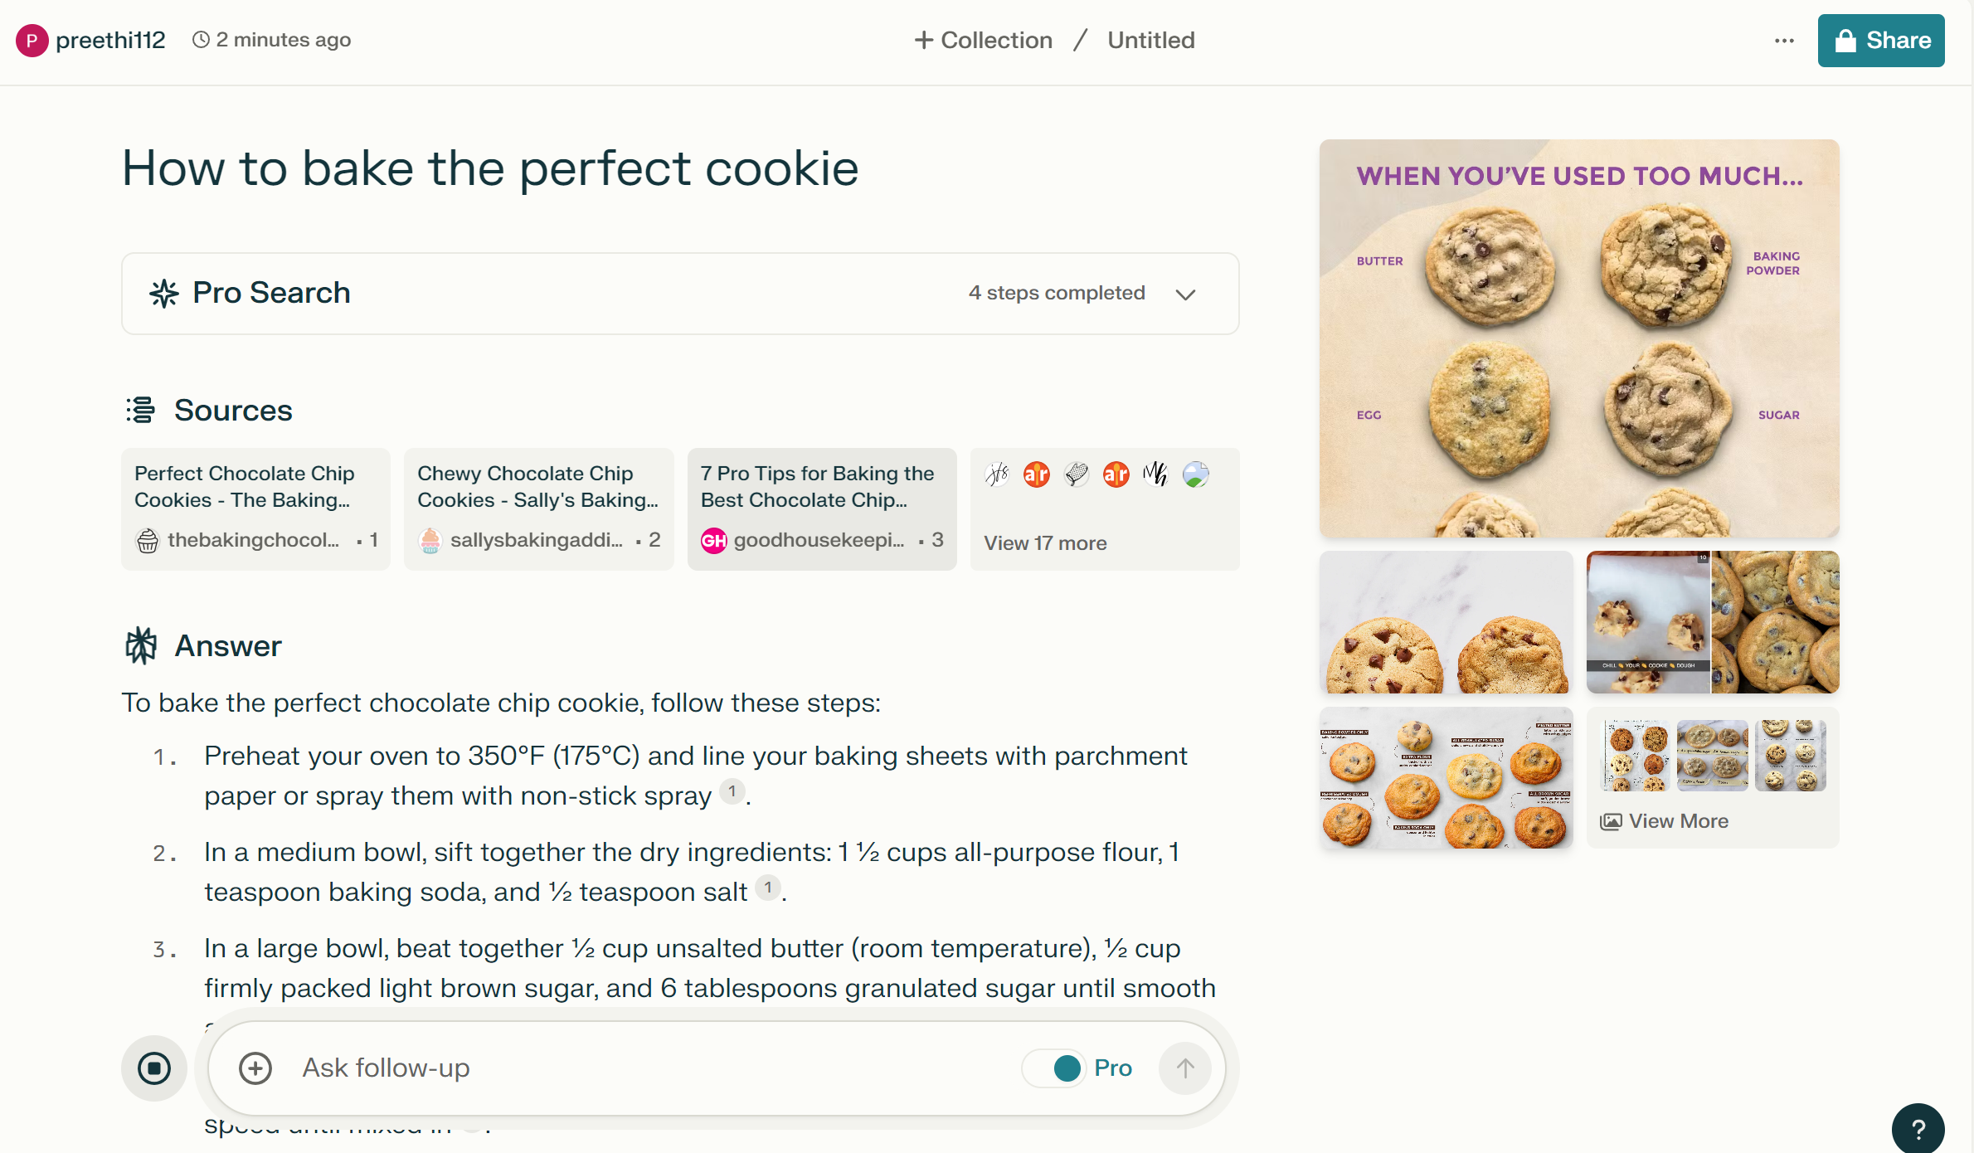Click the submit arrow icon

tap(1185, 1068)
